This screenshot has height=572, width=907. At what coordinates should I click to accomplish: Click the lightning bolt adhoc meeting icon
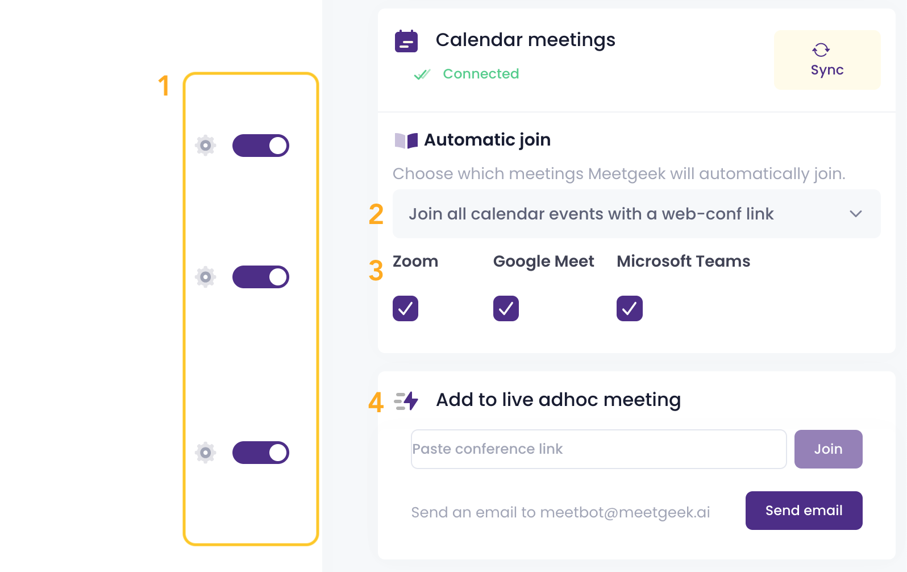click(x=406, y=401)
